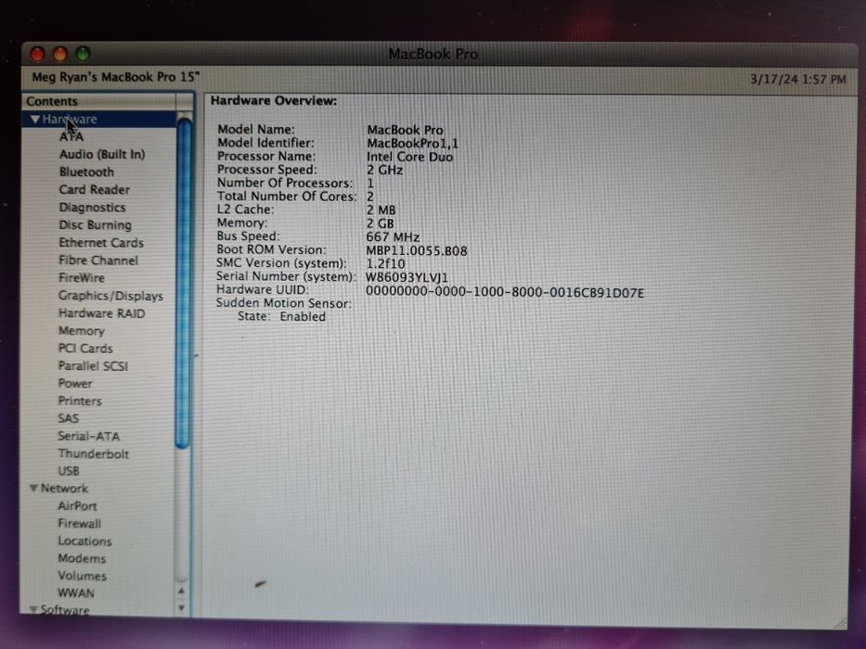This screenshot has height=649, width=866.
Task: Select Hardware RAID entry
Action: coord(101,313)
